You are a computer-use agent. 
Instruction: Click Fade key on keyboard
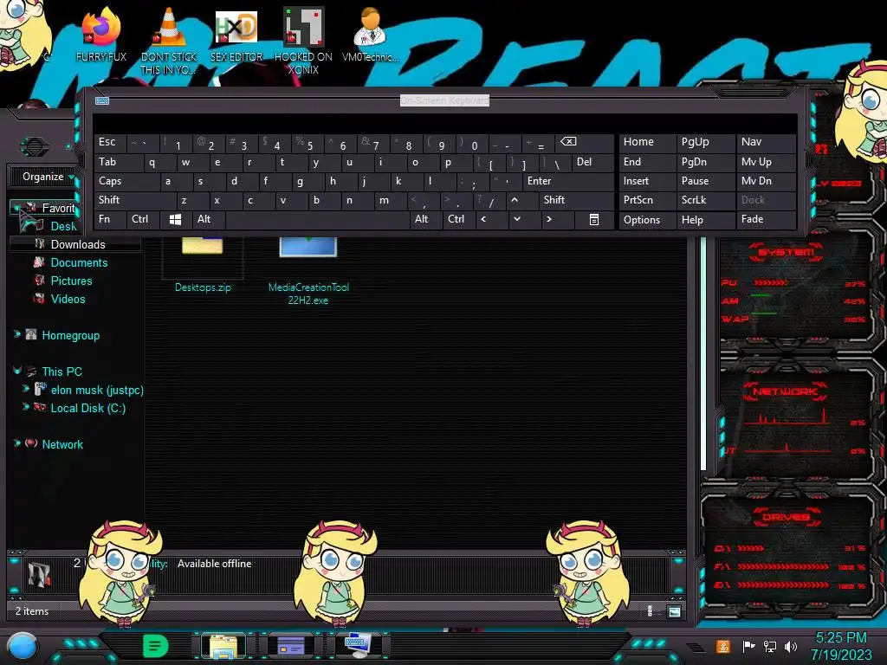[766, 219]
